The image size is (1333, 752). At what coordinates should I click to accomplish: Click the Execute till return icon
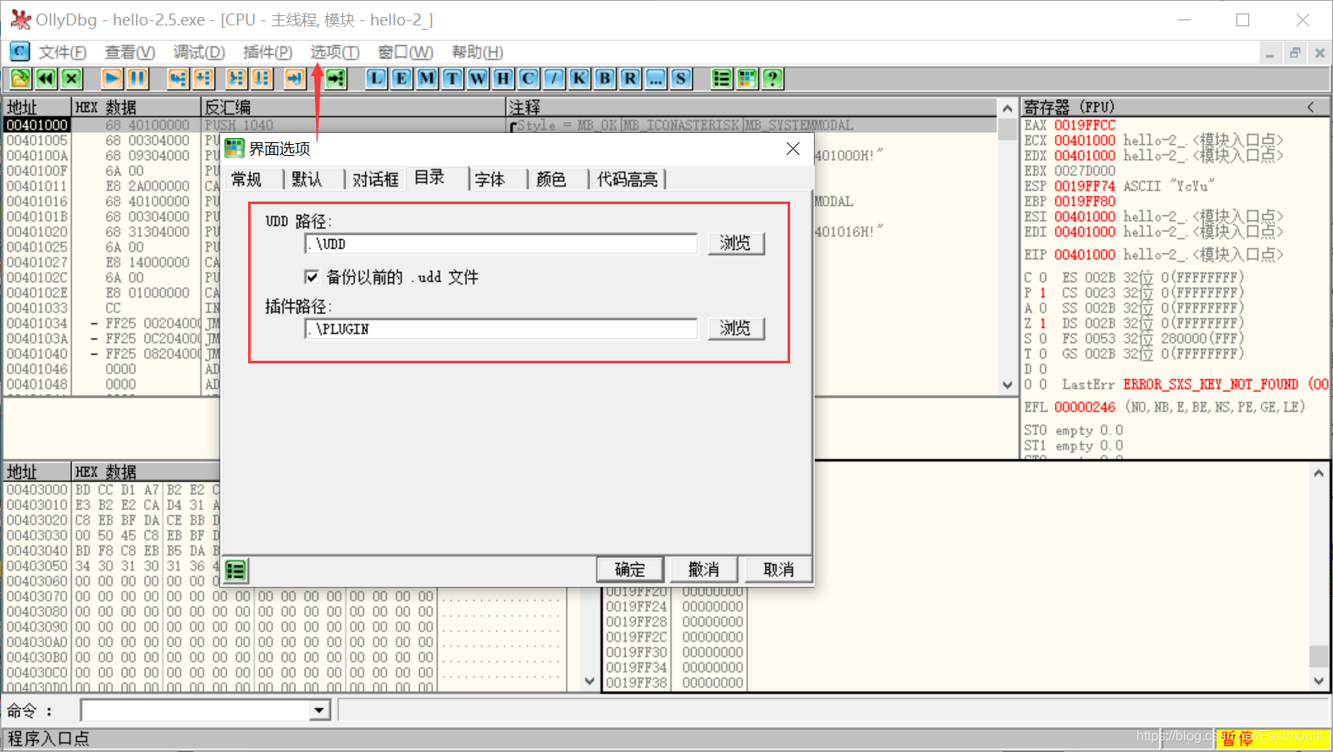294,79
